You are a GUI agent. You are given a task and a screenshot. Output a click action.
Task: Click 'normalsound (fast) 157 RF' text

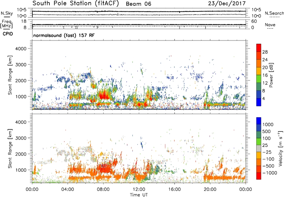pos(64,35)
